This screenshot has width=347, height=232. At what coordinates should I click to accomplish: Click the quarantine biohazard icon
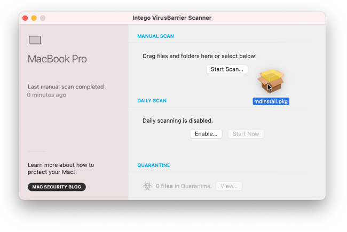(147, 186)
